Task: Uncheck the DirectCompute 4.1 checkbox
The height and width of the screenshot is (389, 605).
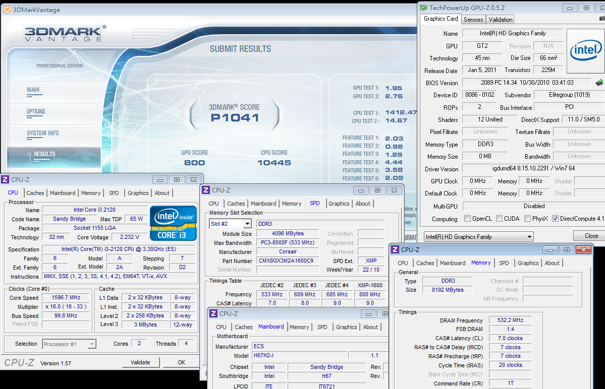Action: (555, 219)
